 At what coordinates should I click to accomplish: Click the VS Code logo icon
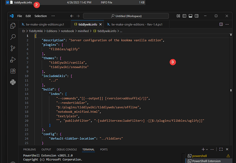pyautogui.click(x=12, y=16)
